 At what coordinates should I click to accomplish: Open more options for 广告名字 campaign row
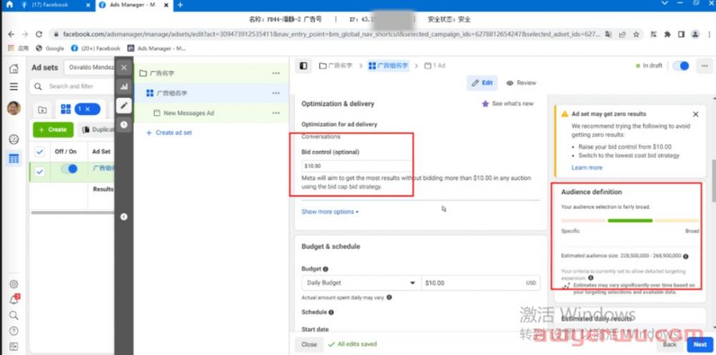(276, 74)
